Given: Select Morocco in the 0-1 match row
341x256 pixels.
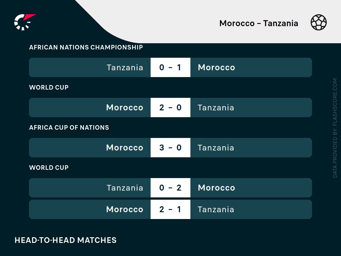Looking at the screenshot, I should [x=216, y=67].
